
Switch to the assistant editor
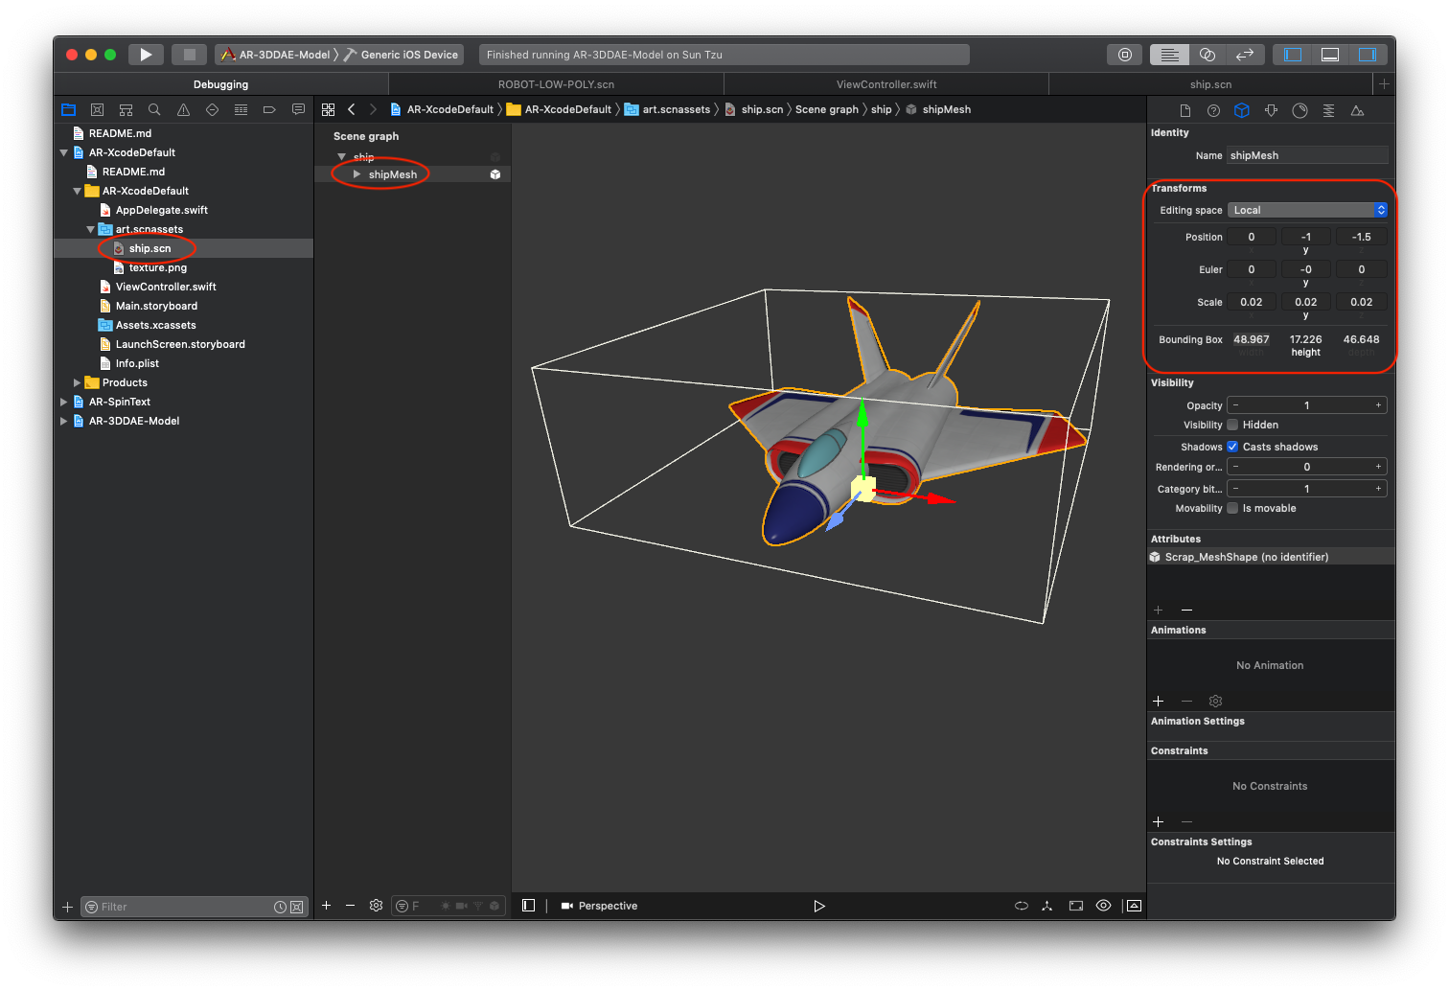click(x=1207, y=55)
